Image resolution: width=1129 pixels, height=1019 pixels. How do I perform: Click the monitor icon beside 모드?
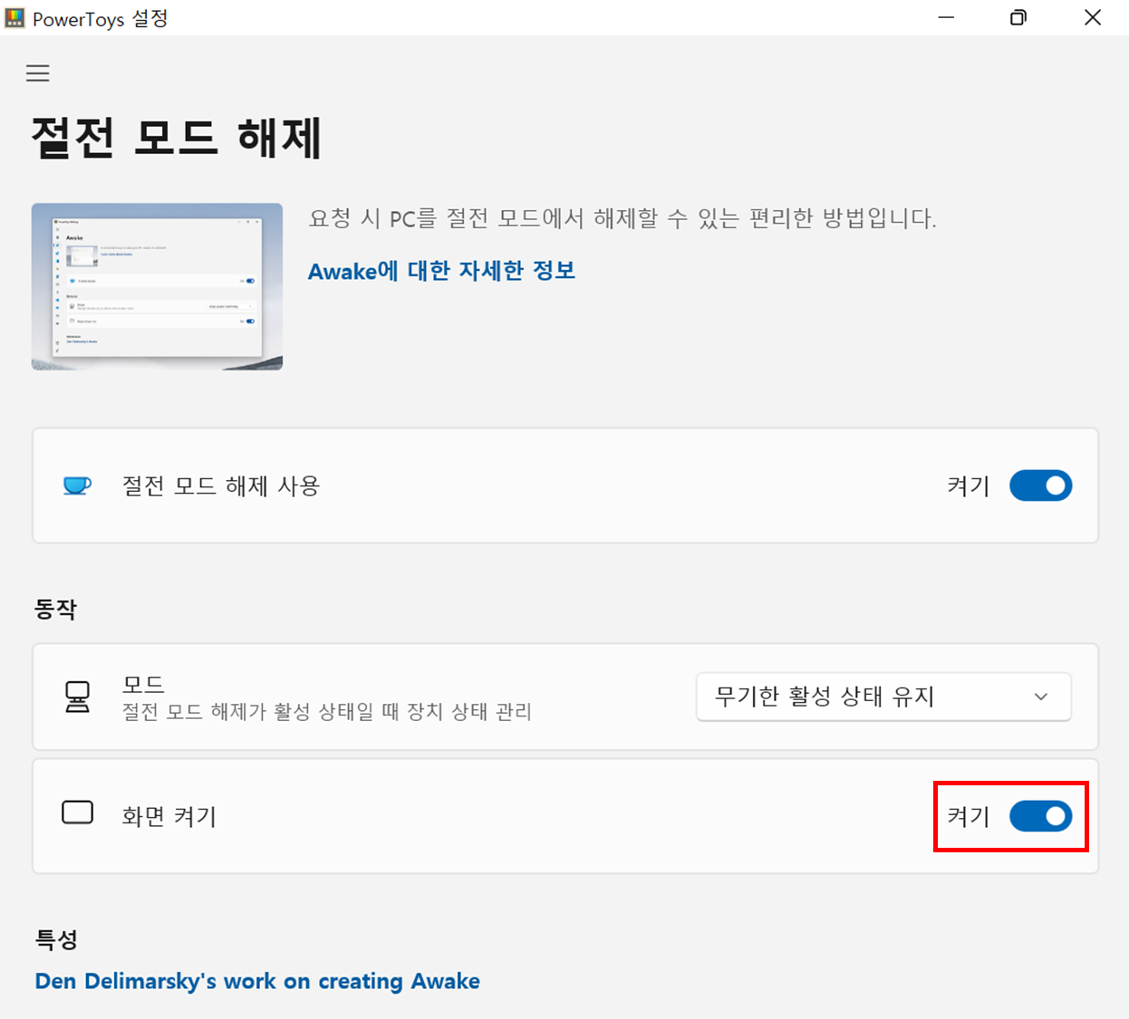coord(77,697)
